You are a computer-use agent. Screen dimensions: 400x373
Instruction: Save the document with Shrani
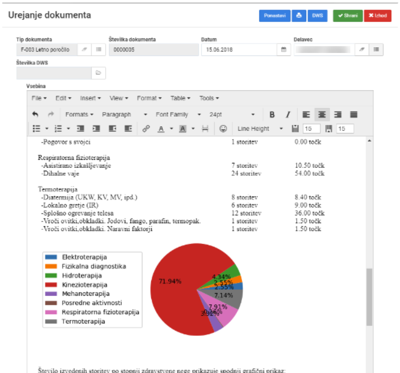348,16
